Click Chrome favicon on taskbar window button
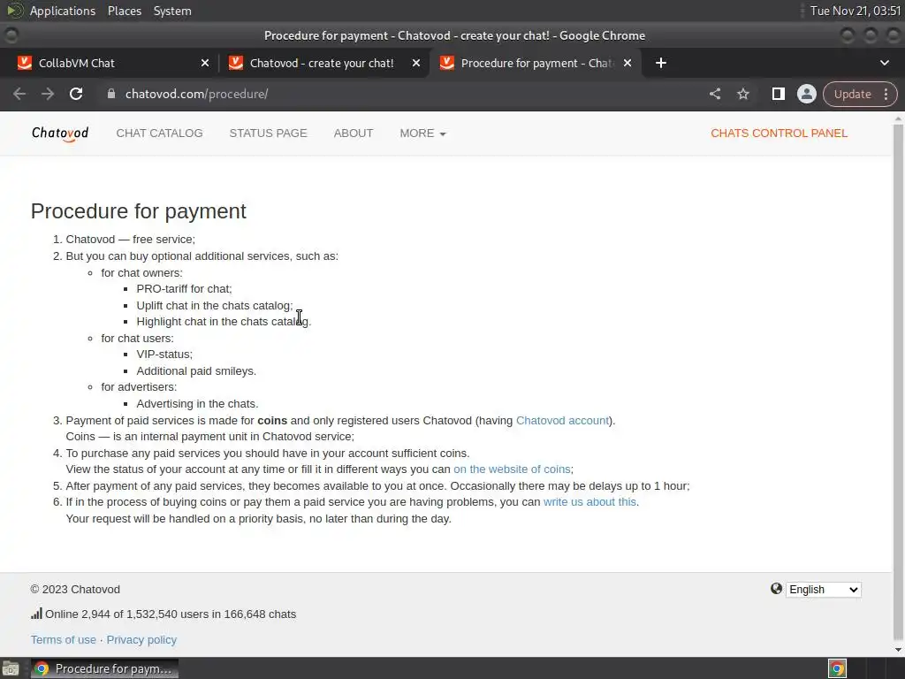The image size is (905, 679). pos(41,668)
